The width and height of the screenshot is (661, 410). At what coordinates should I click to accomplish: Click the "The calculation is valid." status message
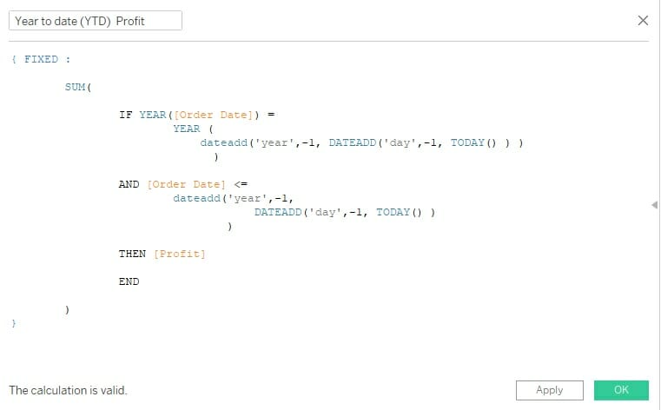point(68,391)
